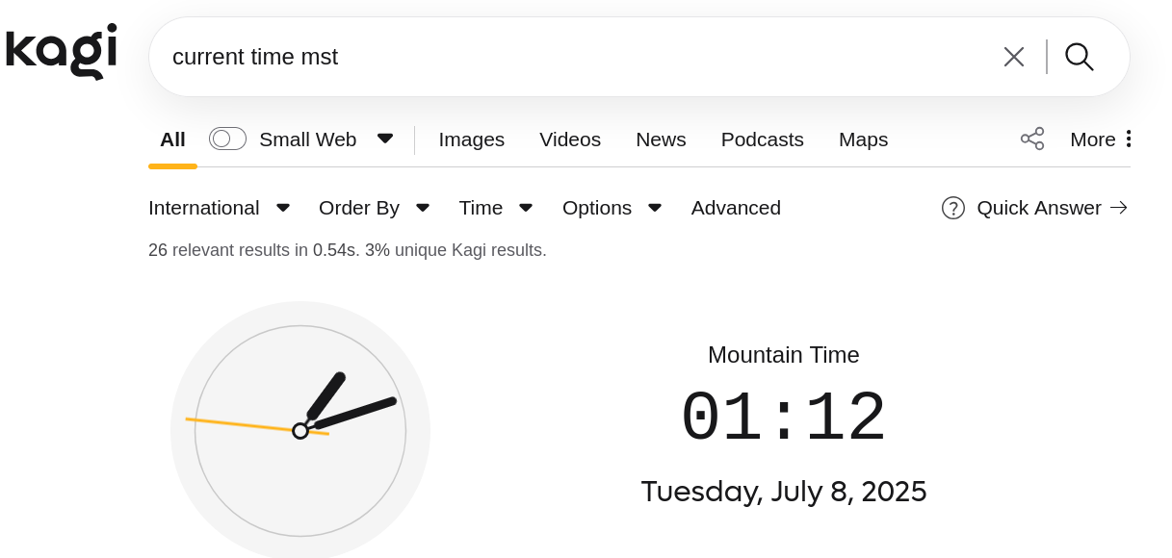Image resolution: width=1172 pixels, height=558 pixels.
Task: Expand the Time filter dropdown
Action: 495,208
